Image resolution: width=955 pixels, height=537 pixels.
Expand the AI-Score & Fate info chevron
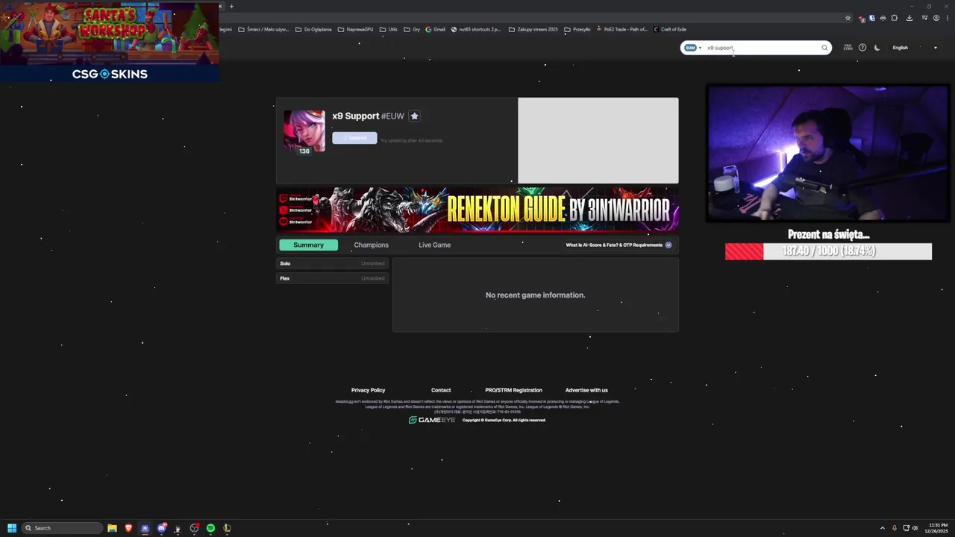click(668, 245)
